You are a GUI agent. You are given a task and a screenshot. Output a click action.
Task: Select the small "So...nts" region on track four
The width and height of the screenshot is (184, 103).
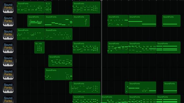39,47
